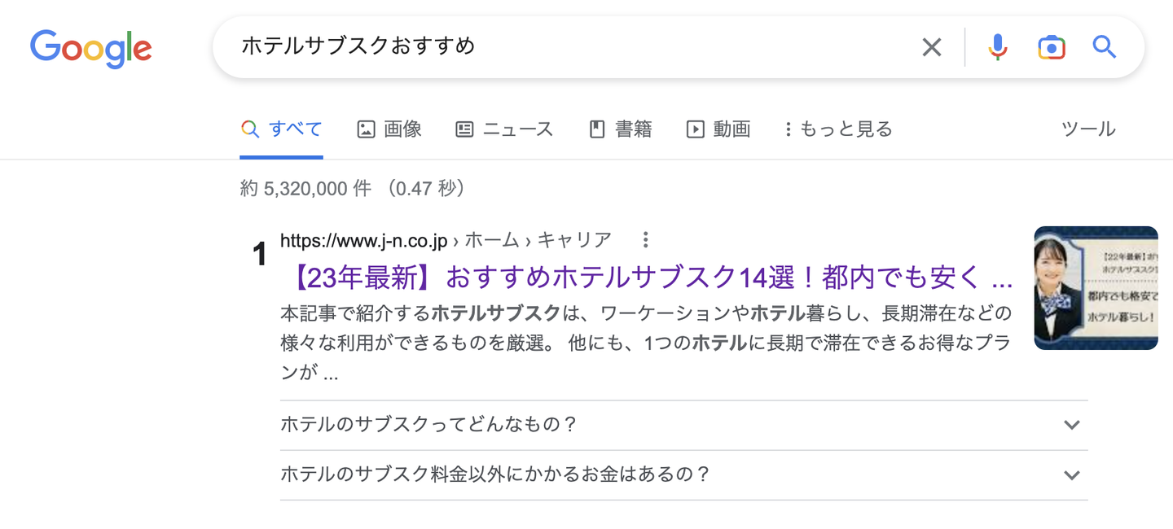Expand ホテルのサブスクってどんなもの？ question
The height and width of the screenshot is (529, 1173).
[1071, 425]
